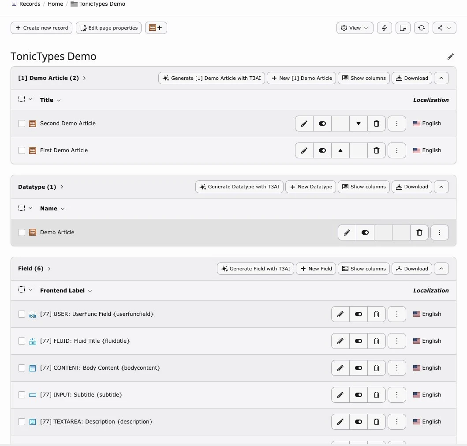This screenshot has width=467, height=446.
Task: Collapse the Datatype table
Action: 441,187
